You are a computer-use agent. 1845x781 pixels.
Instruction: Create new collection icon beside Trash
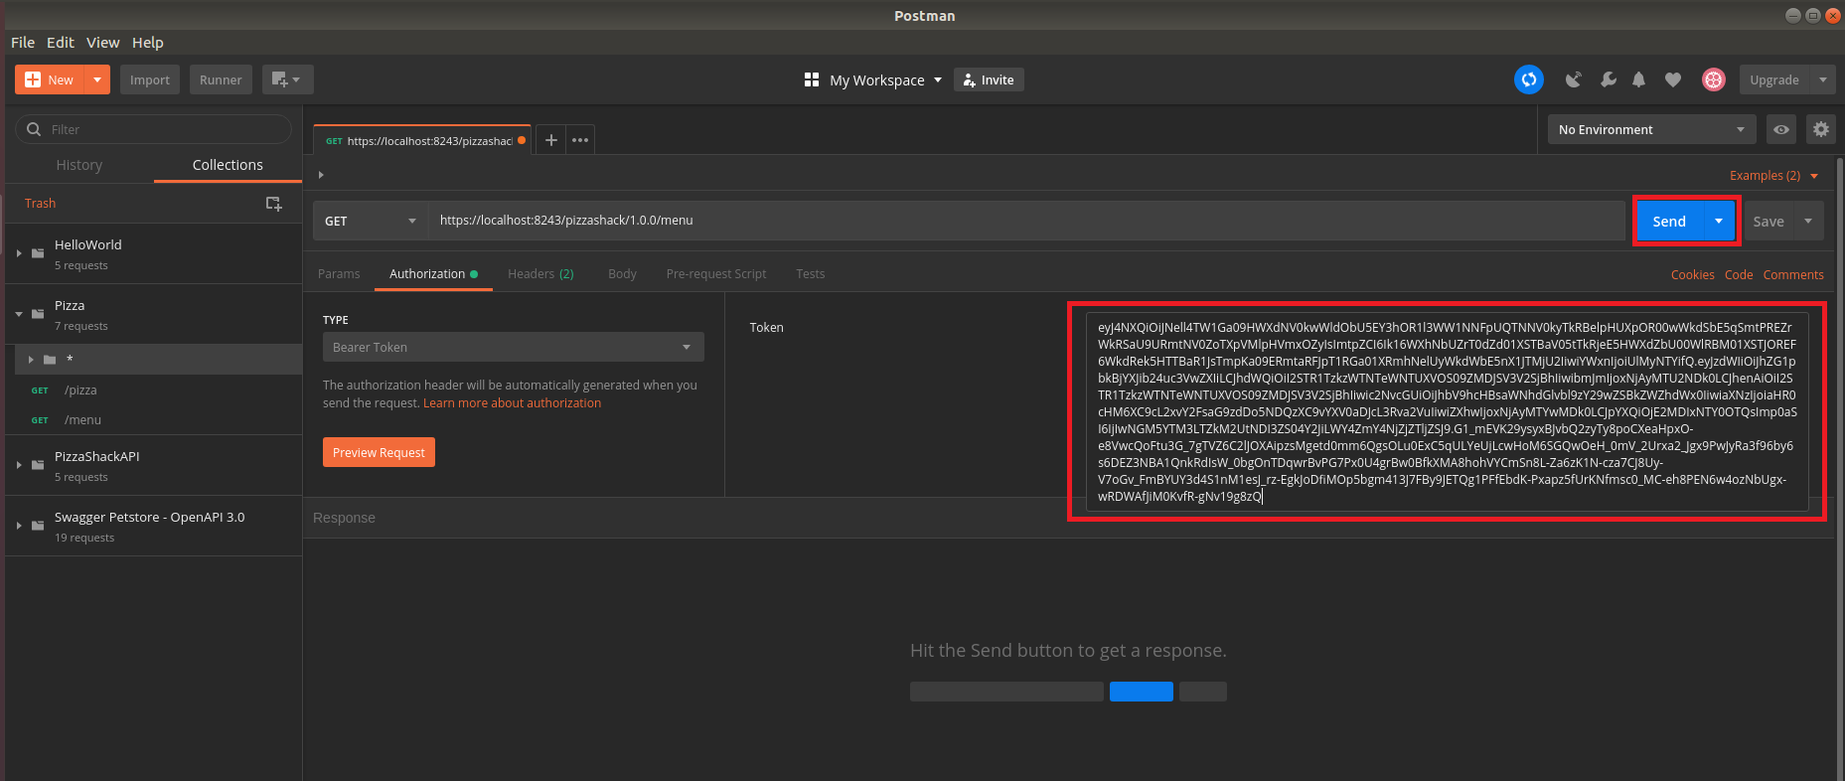click(273, 204)
